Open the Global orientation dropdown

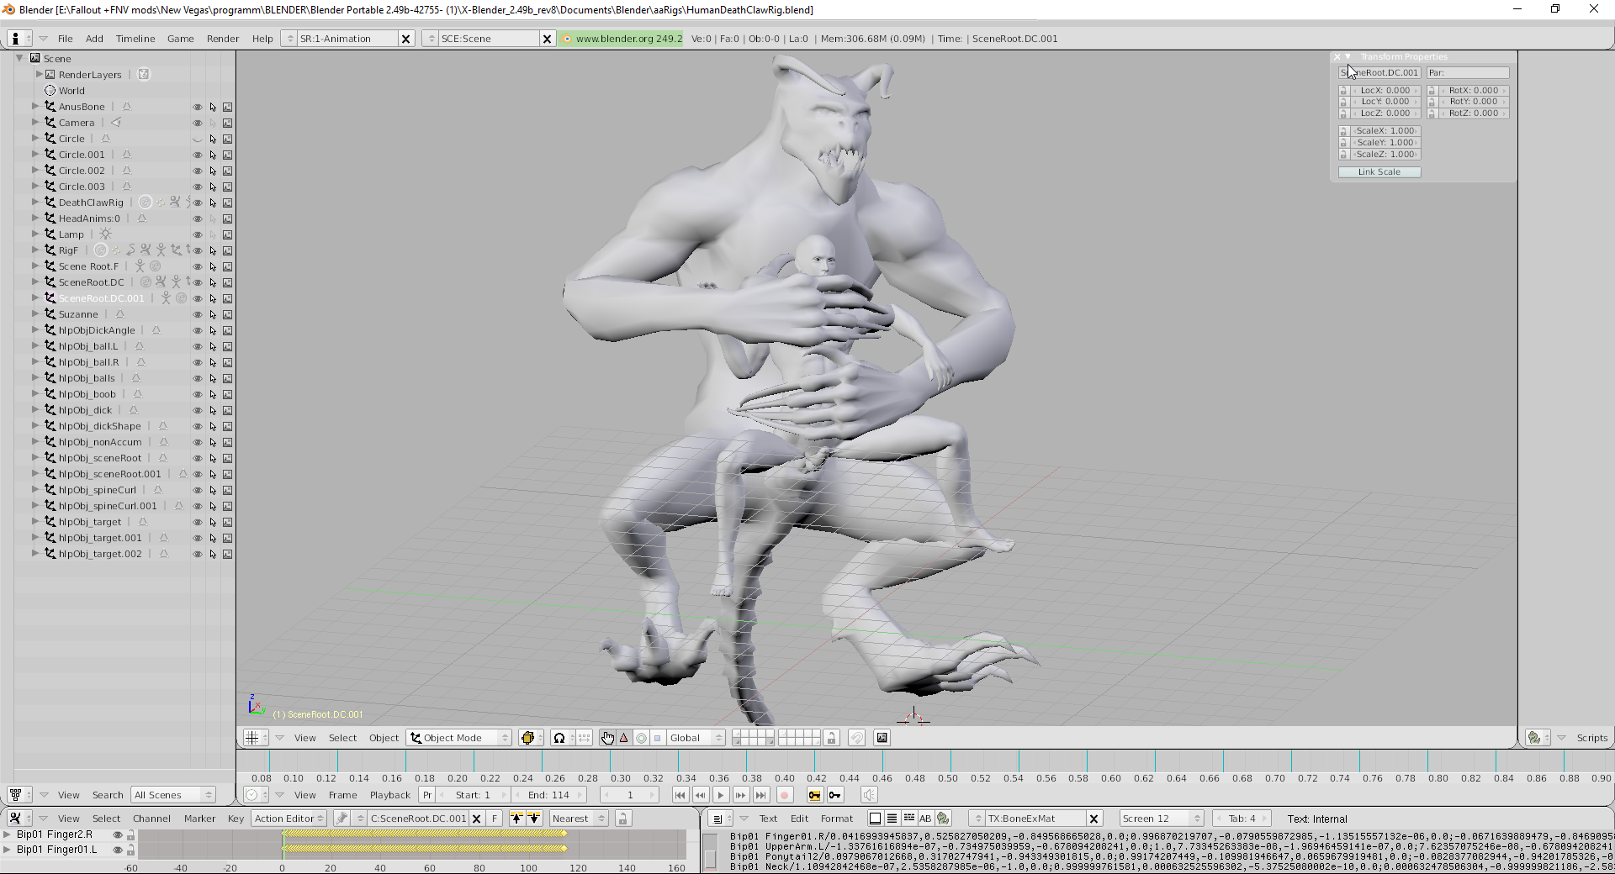tap(695, 738)
